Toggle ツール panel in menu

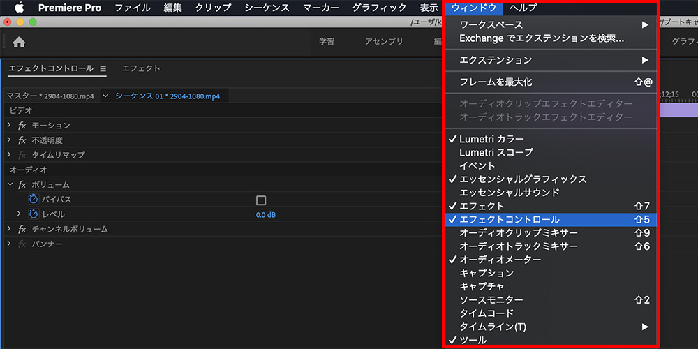click(552, 340)
